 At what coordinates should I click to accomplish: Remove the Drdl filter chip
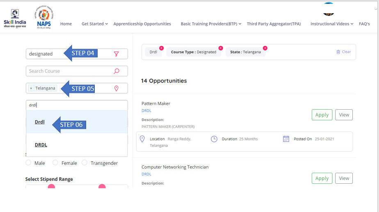(162, 48)
